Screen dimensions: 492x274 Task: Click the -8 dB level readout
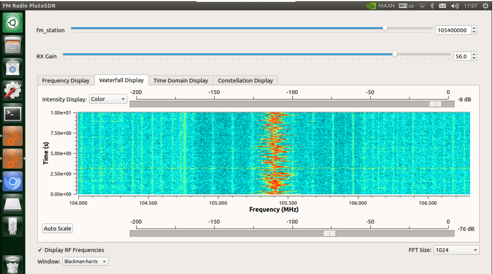[464, 100]
